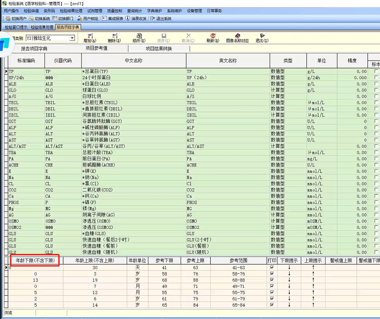
Task: Switch to the 检验窗口提示 tab
Action: (x=16, y=27)
